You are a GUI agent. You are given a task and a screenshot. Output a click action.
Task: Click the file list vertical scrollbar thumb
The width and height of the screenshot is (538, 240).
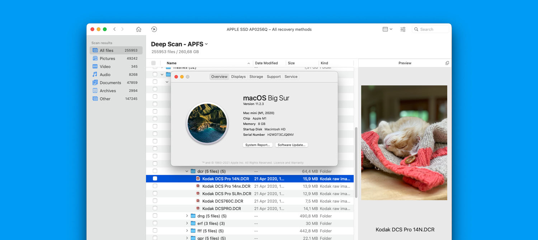356,163
